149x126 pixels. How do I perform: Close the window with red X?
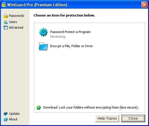click(x=144, y=4)
